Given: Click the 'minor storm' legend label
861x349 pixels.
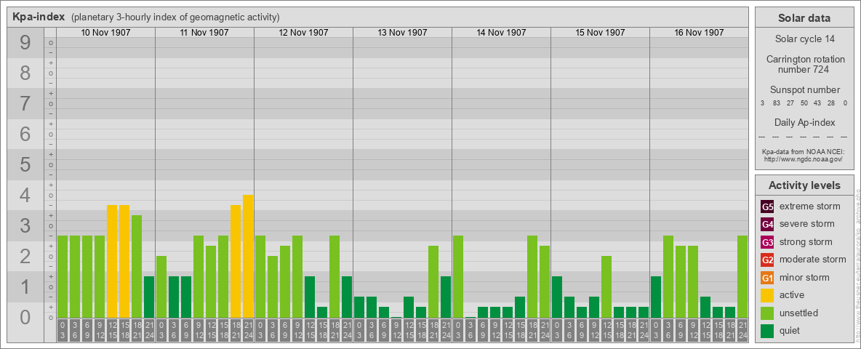Looking at the screenshot, I should coord(804,277).
